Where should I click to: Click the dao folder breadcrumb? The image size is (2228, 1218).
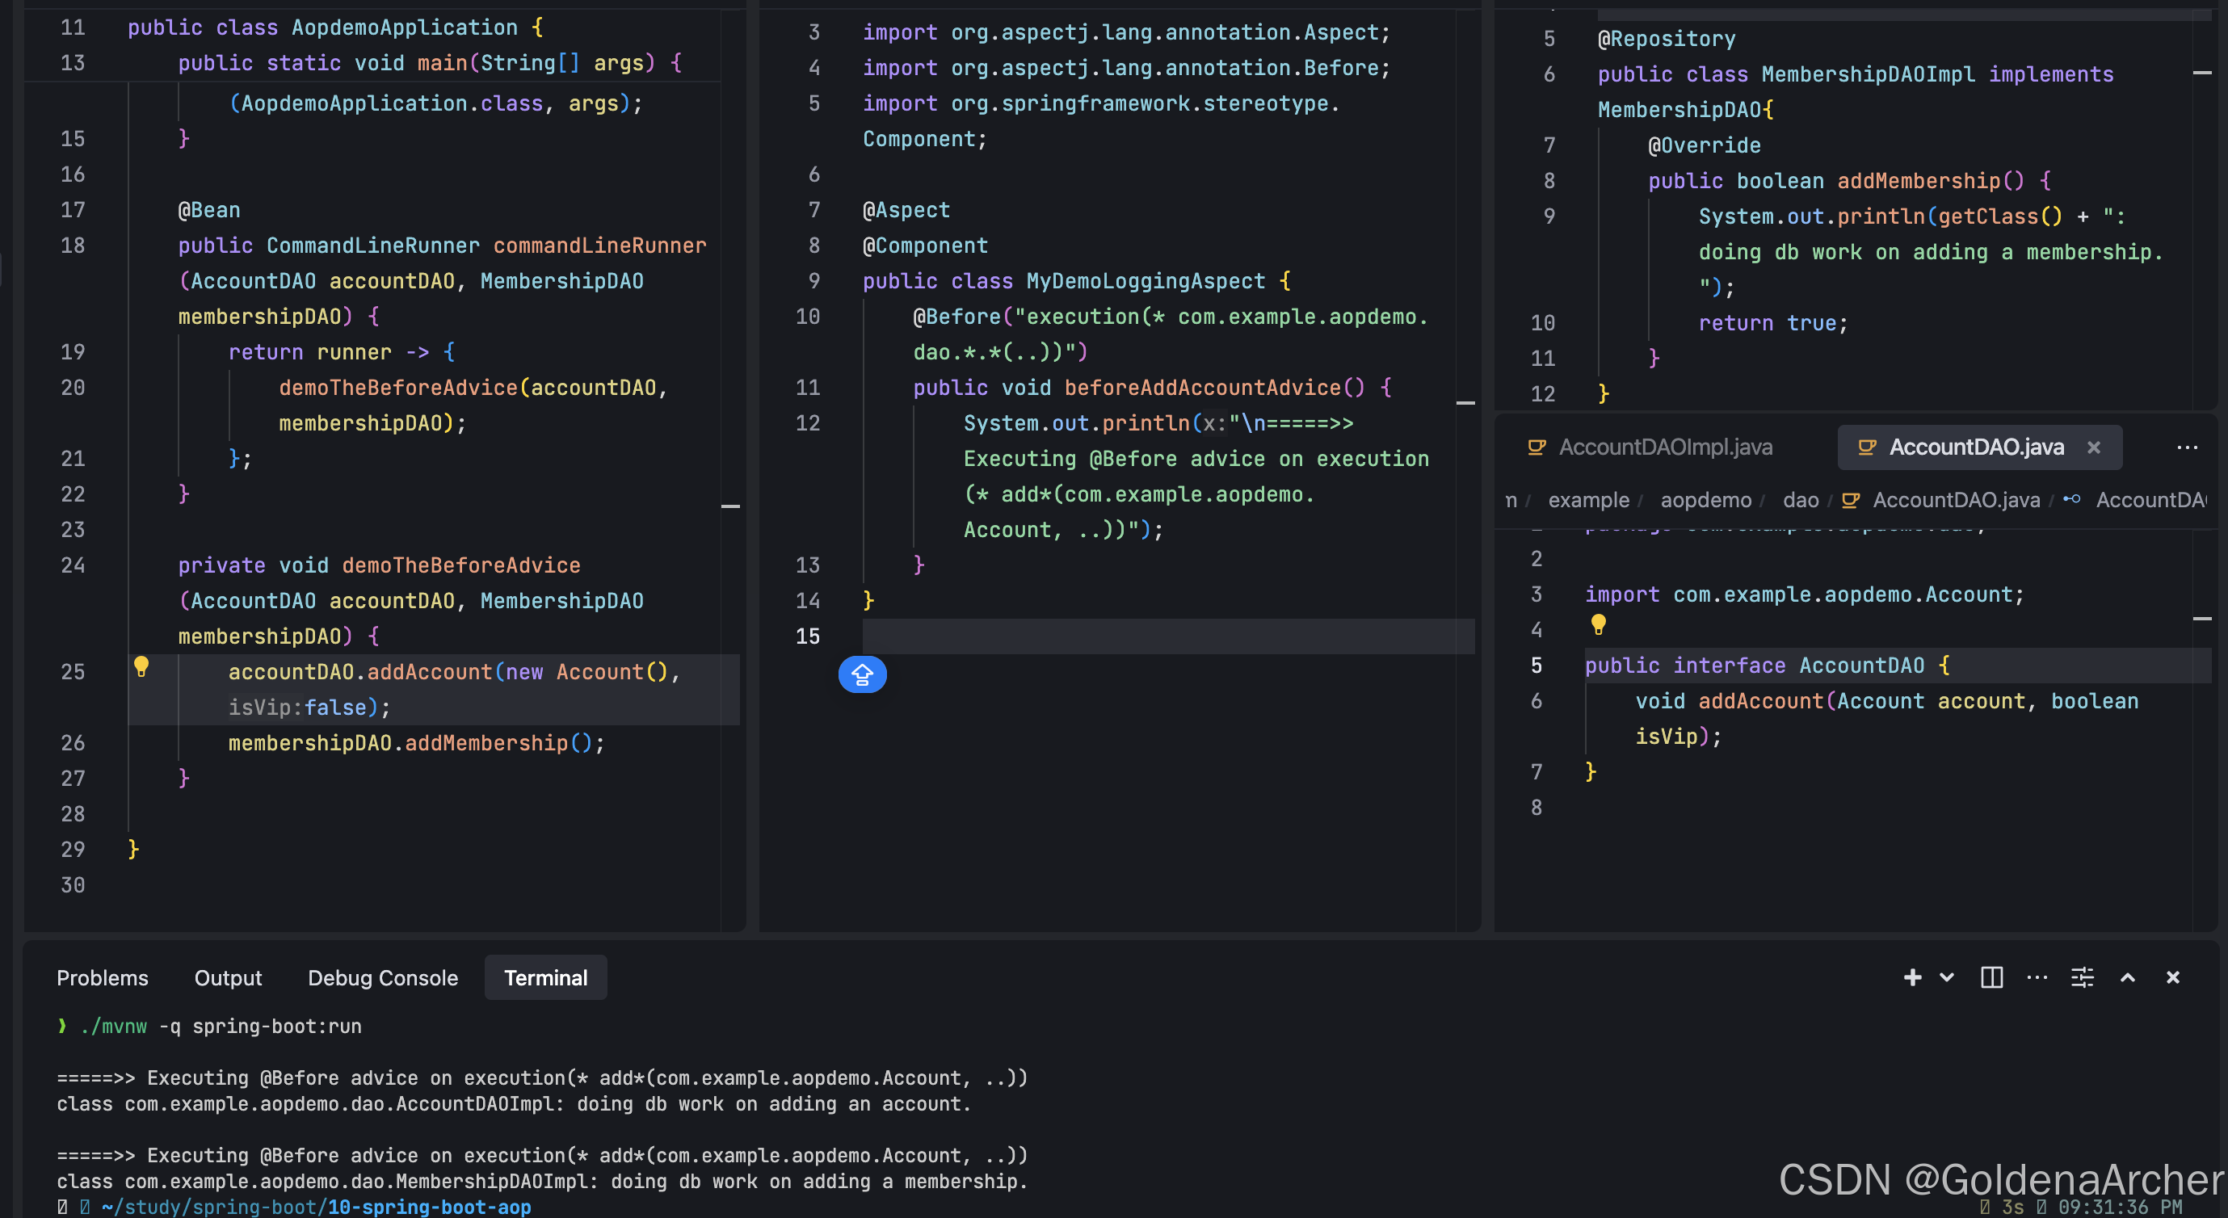[x=1800, y=500]
